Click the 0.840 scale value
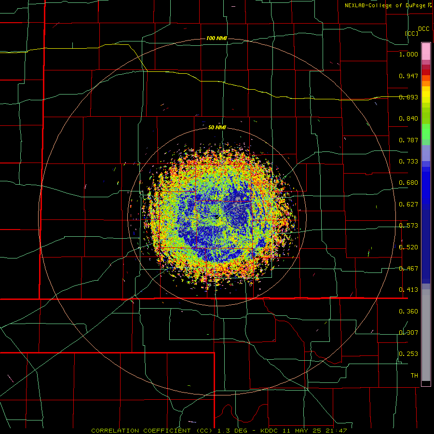Screen dimensions: 434x434 (x=408, y=119)
